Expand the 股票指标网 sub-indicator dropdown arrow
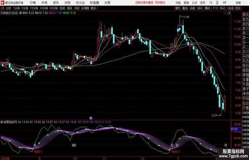249x160 pixels. [x=2, y=122]
